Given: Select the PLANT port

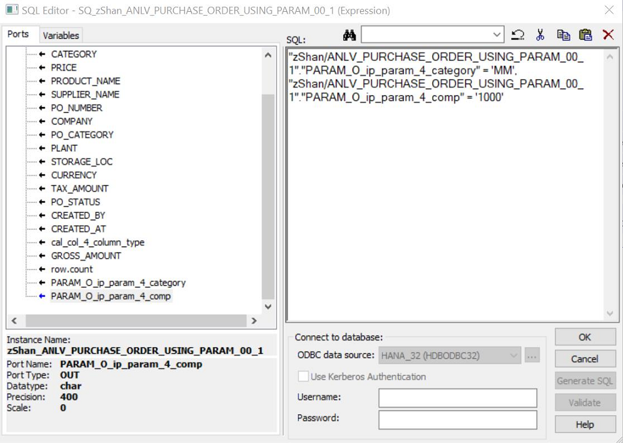Looking at the screenshot, I should tap(64, 148).
